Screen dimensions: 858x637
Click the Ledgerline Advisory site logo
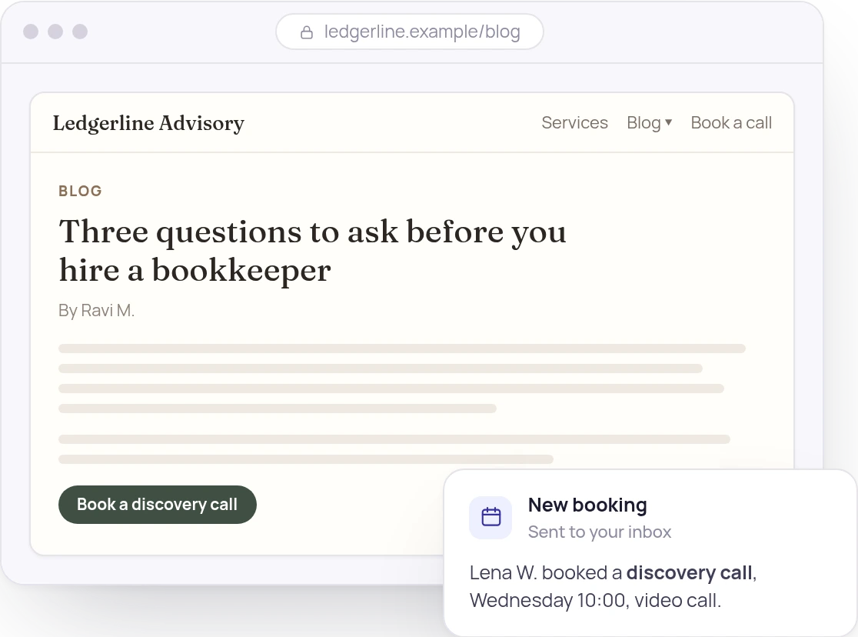click(148, 123)
